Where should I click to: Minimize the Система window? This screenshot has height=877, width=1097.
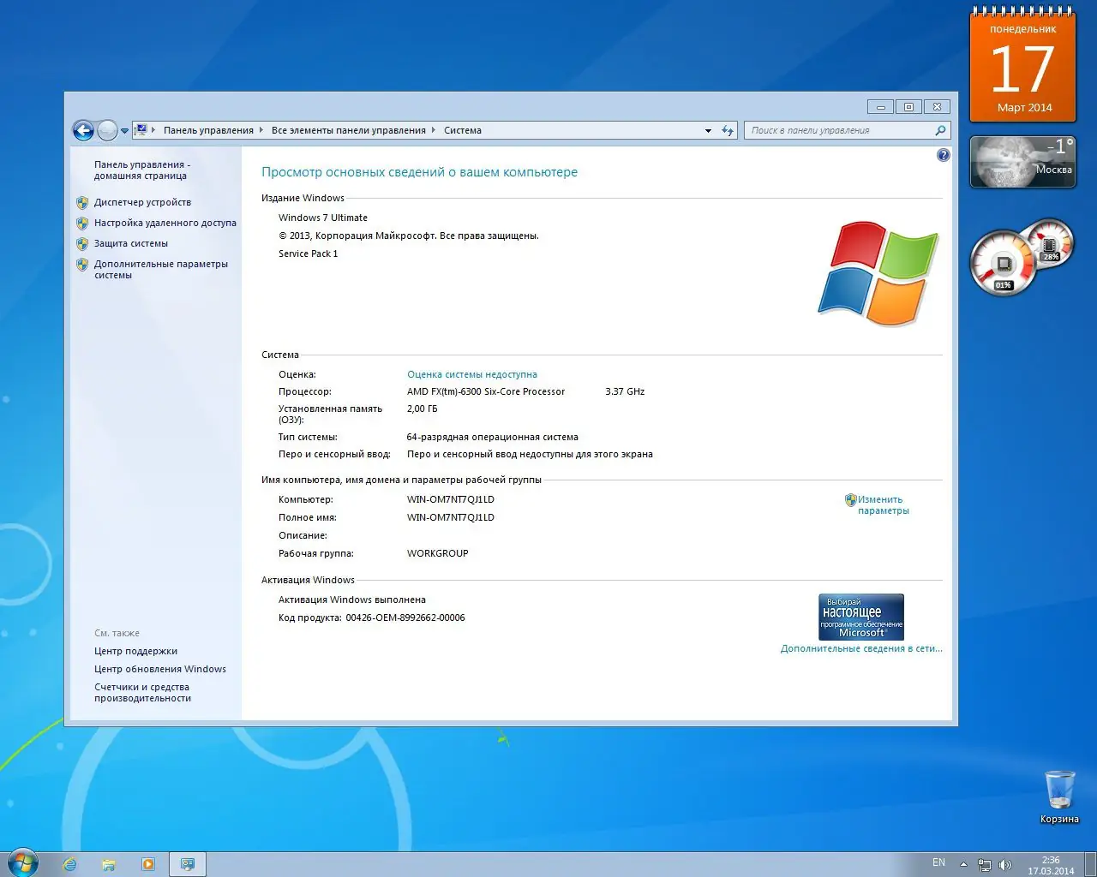coord(880,107)
